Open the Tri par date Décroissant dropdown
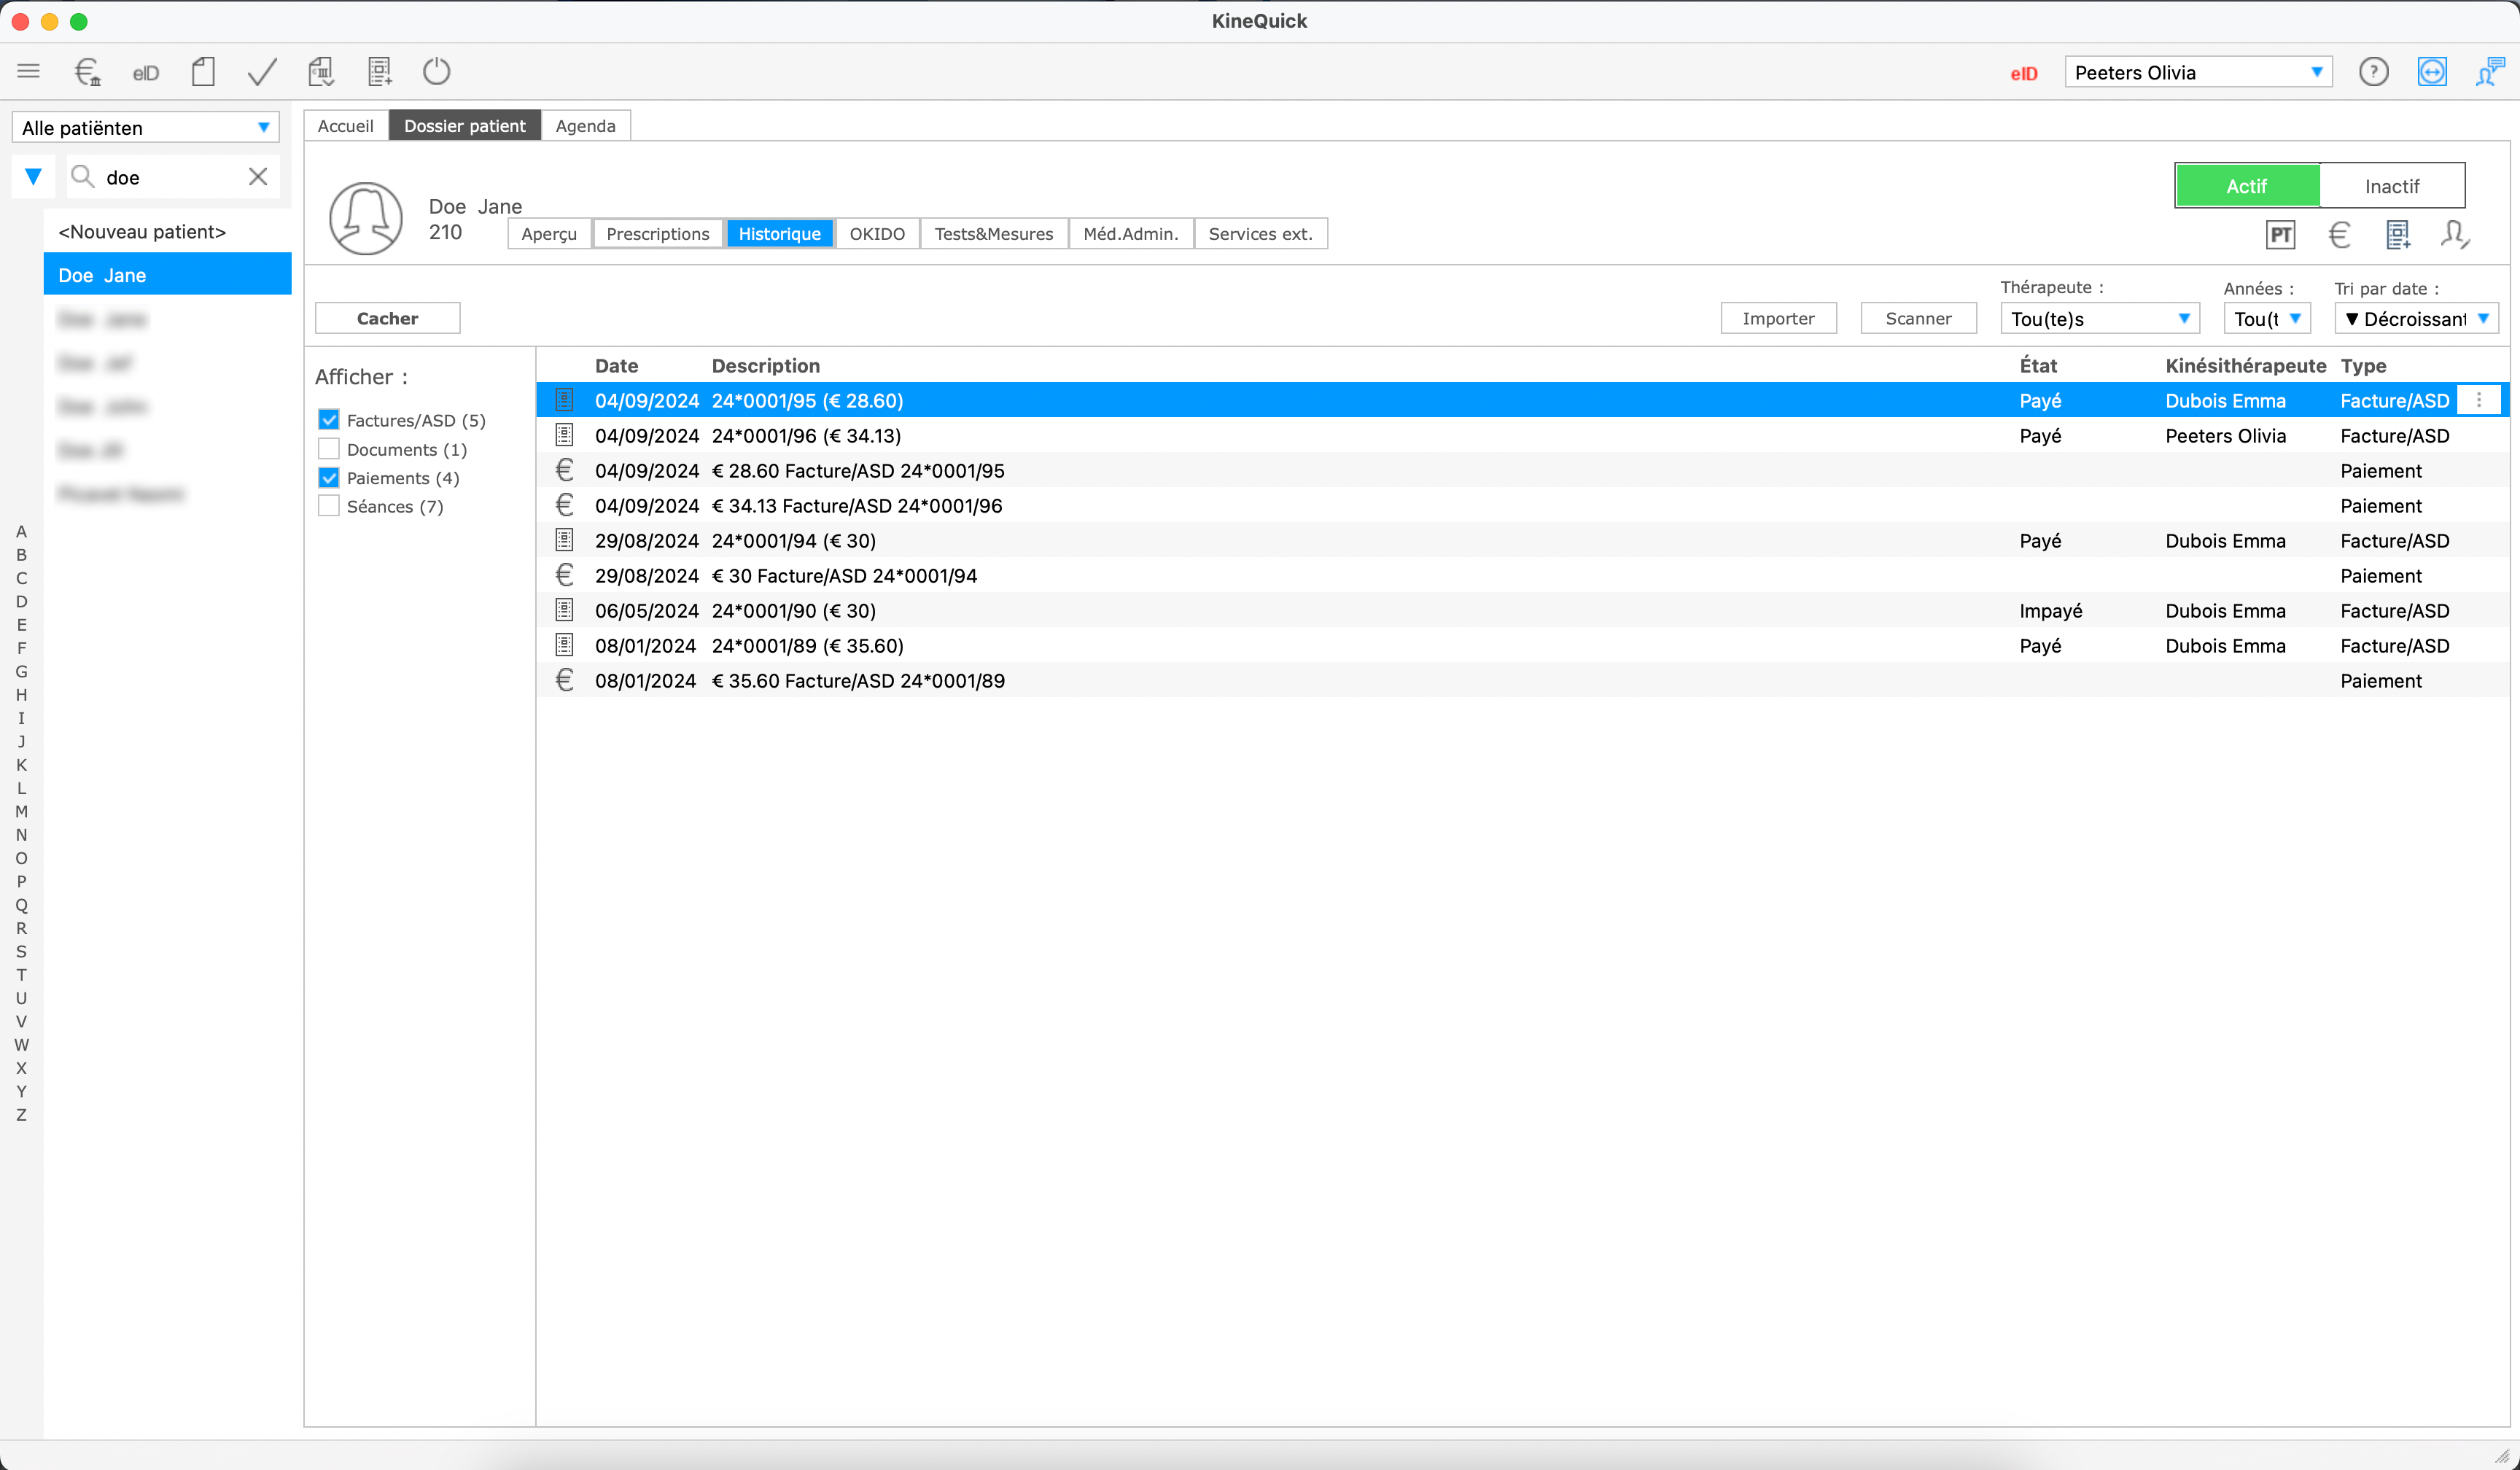Image resolution: width=2520 pixels, height=1470 pixels. pos(2416,319)
